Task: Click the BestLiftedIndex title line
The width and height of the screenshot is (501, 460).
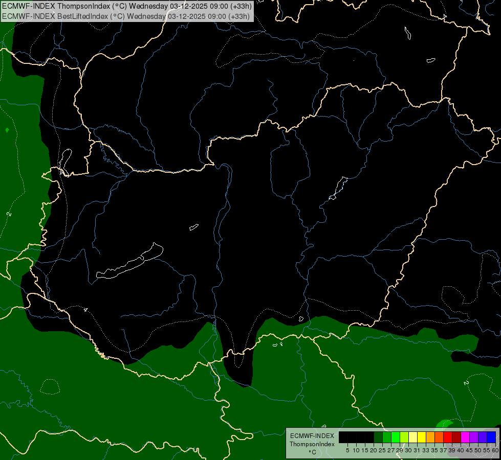Action: [126, 16]
